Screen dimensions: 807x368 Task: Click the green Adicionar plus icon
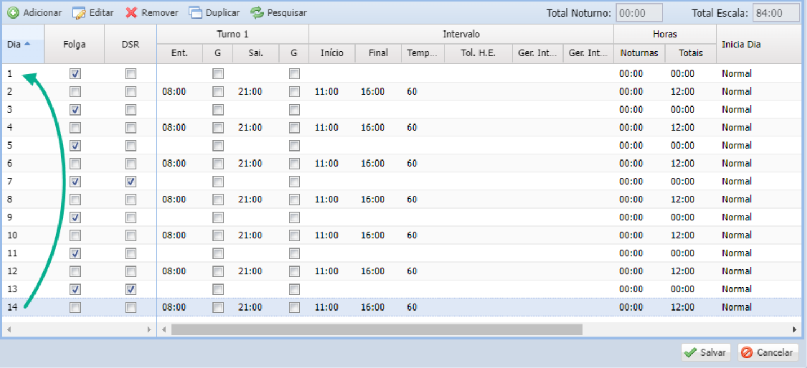[12, 12]
